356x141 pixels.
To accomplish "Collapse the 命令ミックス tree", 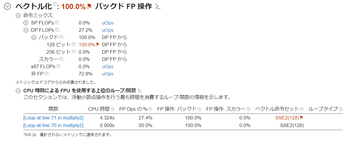I will (x=18, y=16).
